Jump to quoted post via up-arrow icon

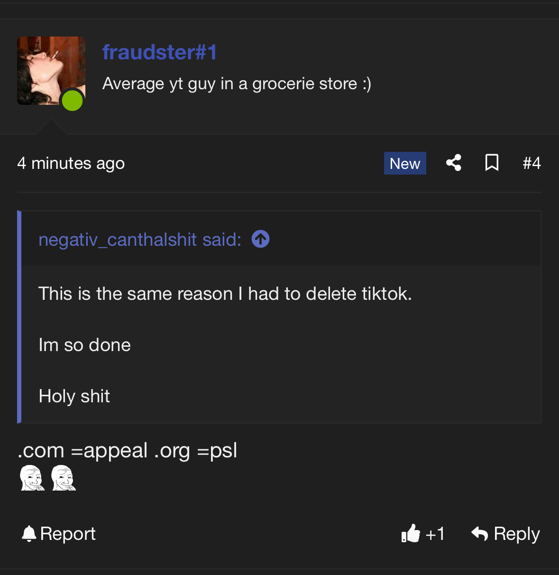click(x=260, y=239)
